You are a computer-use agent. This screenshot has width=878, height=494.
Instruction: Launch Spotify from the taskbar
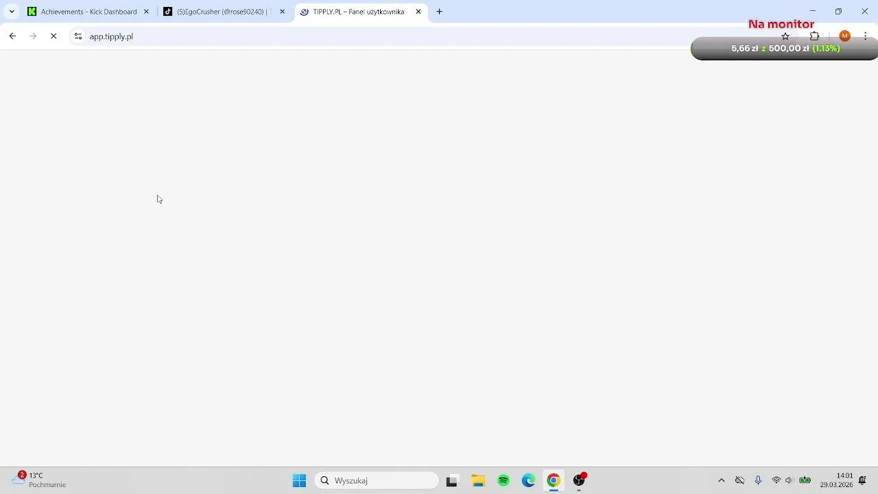(503, 481)
